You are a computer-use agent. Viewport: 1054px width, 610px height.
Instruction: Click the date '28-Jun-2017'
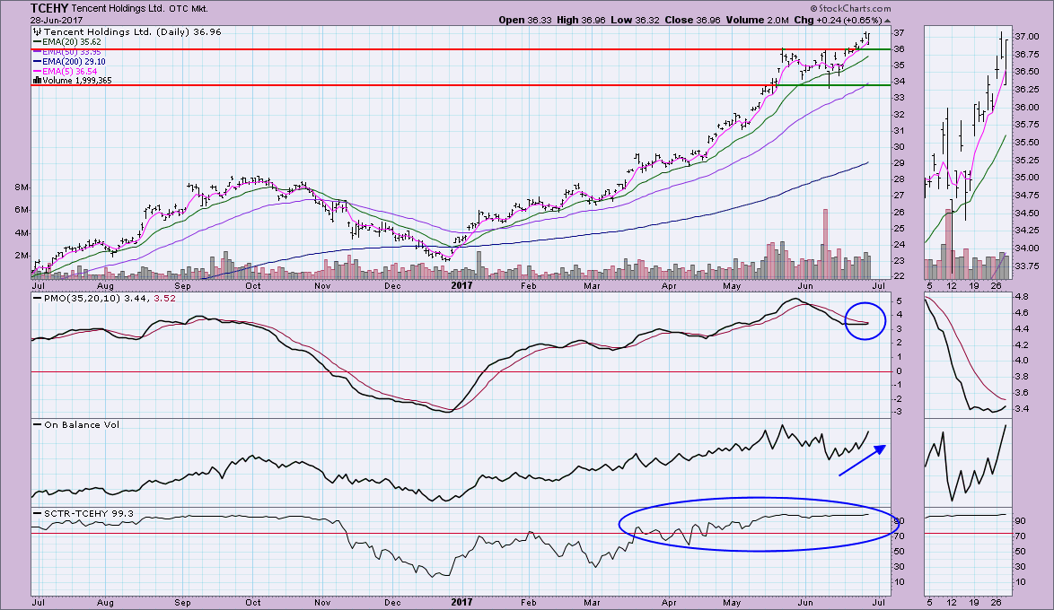(56, 20)
